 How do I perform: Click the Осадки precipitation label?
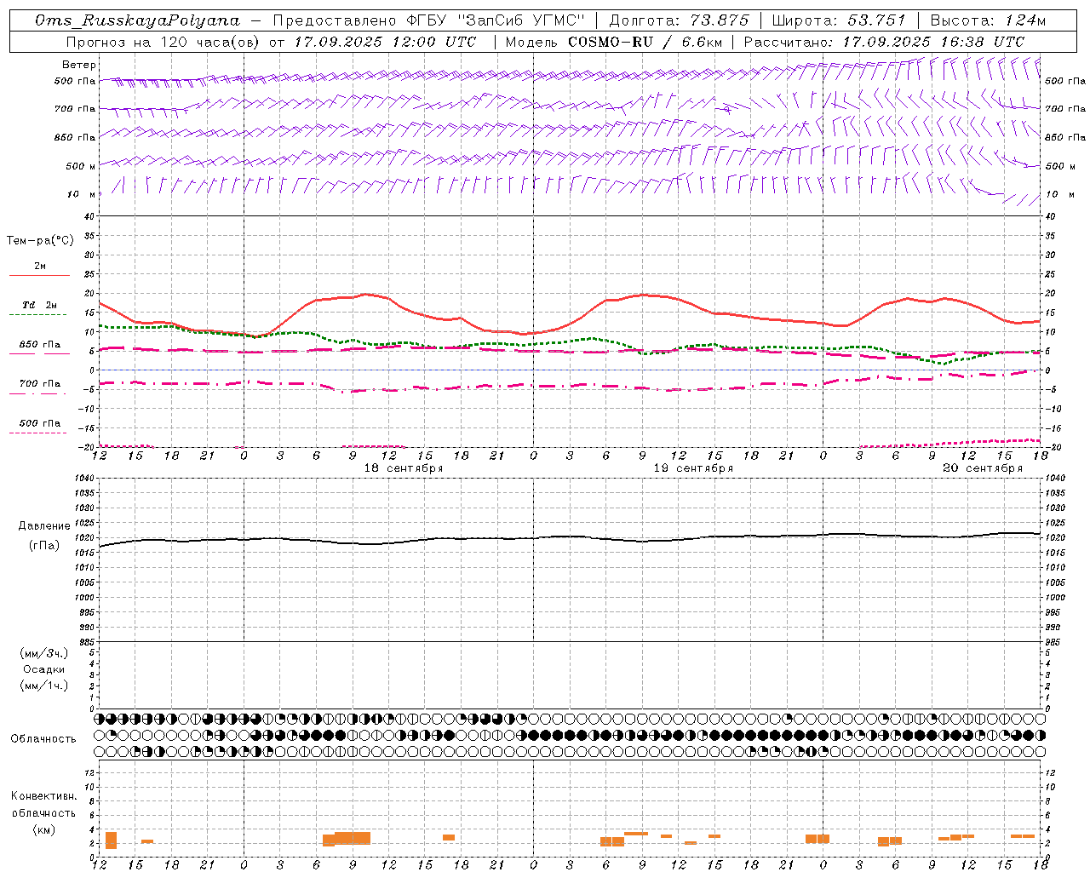tap(44, 669)
